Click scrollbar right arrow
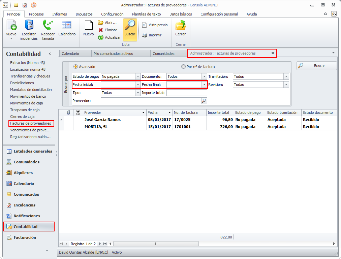Screen dimensions: 341x259 point(334,244)
